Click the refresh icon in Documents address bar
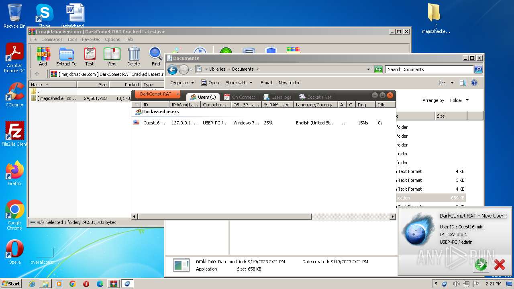Image resolution: width=514 pixels, height=289 pixels. pos(378,69)
